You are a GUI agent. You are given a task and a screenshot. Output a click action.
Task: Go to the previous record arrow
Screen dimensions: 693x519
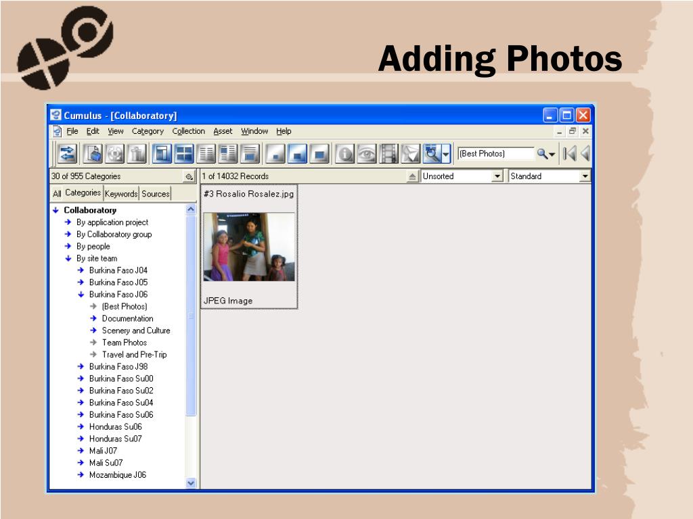pyautogui.click(x=585, y=153)
